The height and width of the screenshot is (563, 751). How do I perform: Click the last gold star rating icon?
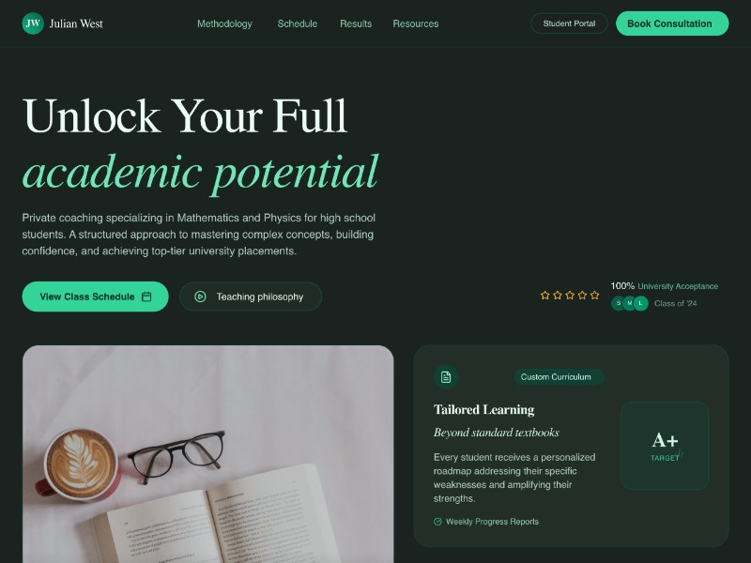point(595,295)
